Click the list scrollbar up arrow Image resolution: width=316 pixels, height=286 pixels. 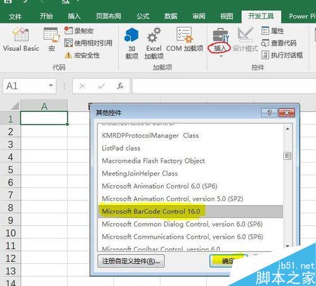288,128
